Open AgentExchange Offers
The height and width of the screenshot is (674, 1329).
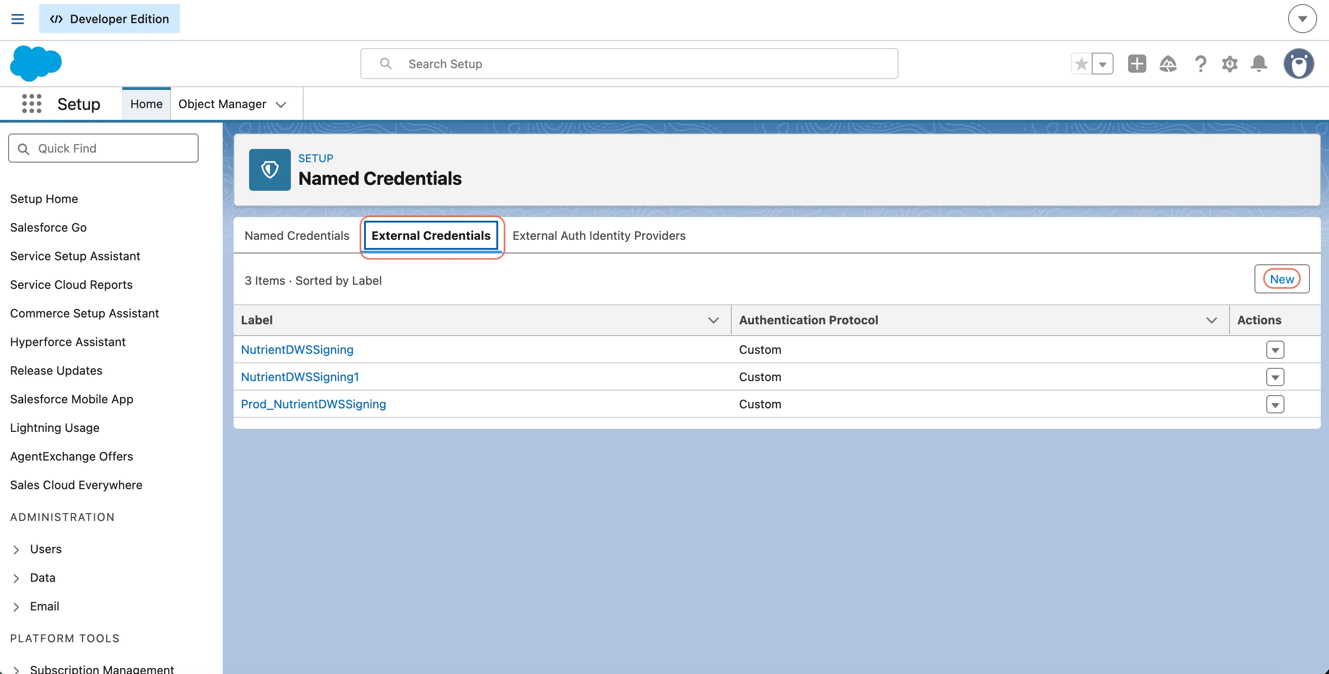click(71, 456)
